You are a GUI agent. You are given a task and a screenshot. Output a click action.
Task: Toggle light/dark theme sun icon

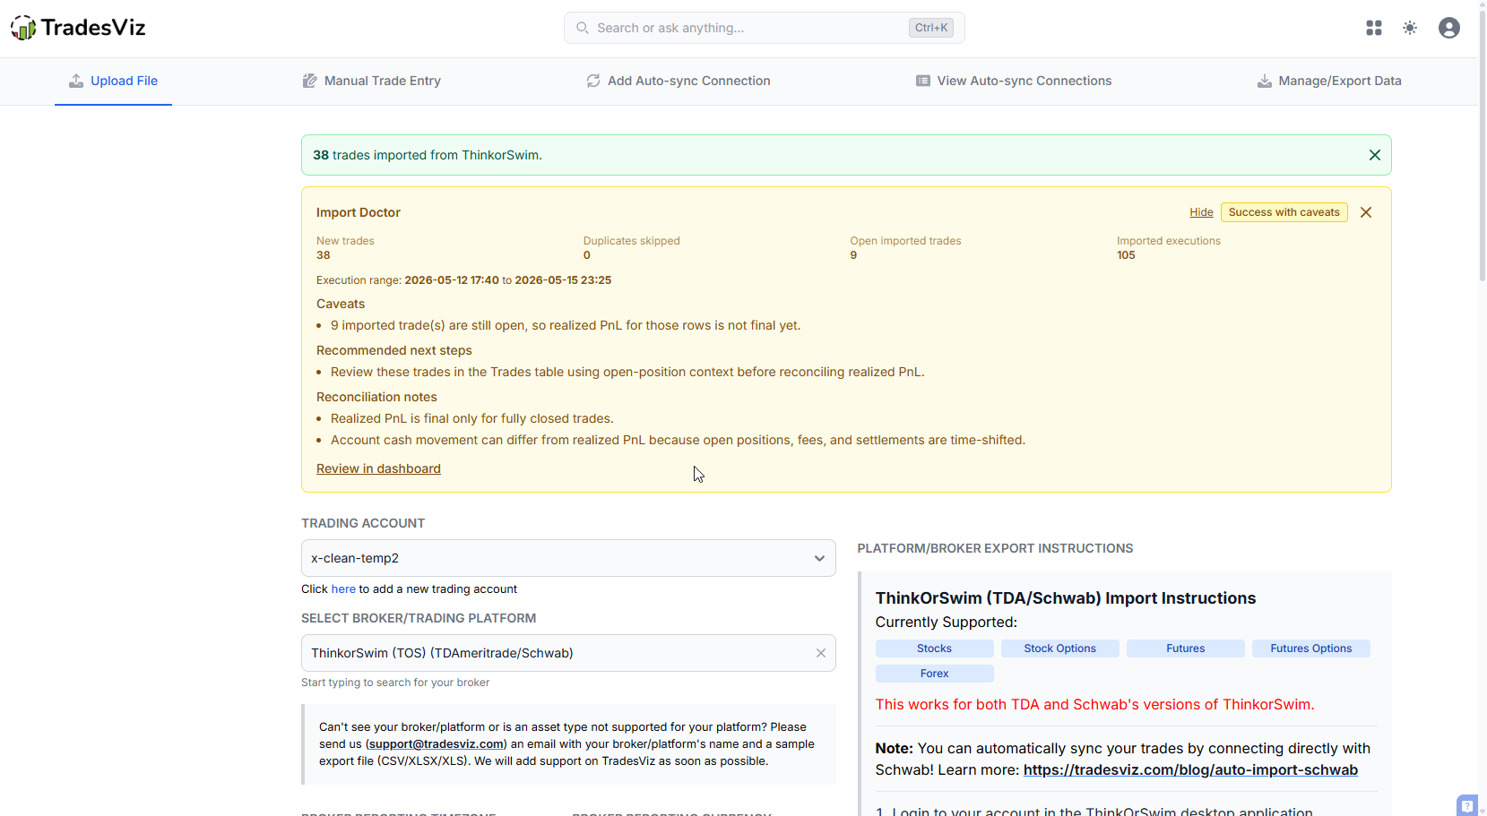tap(1410, 28)
